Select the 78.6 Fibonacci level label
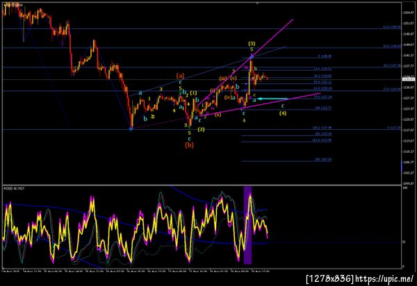 (322, 97)
